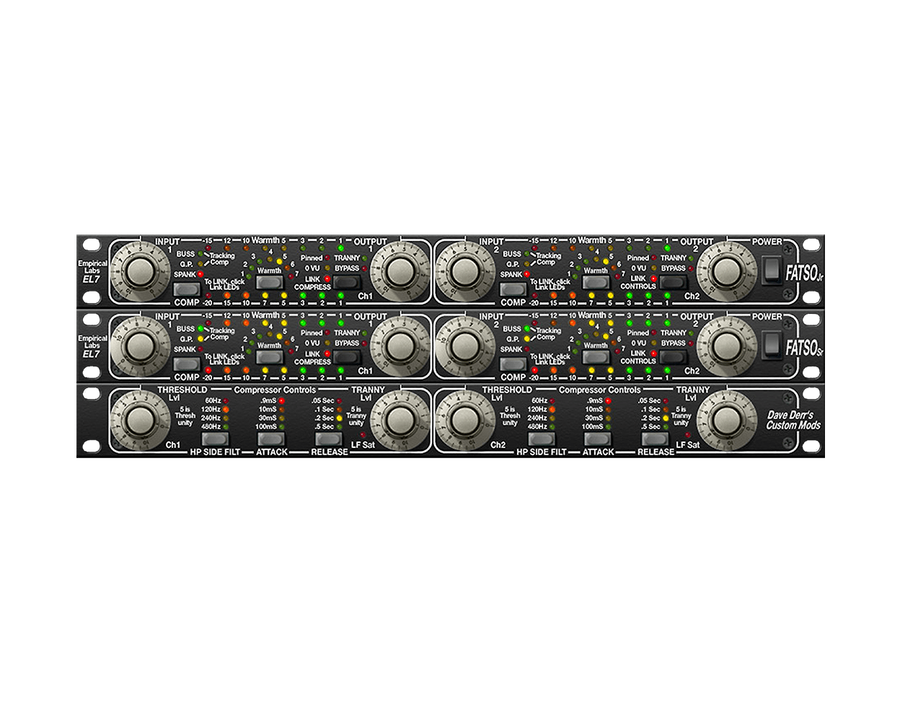Click the Ch1 ATTACK button
This screenshot has height=707, width=900.
pyautogui.click(x=270, y=439)
